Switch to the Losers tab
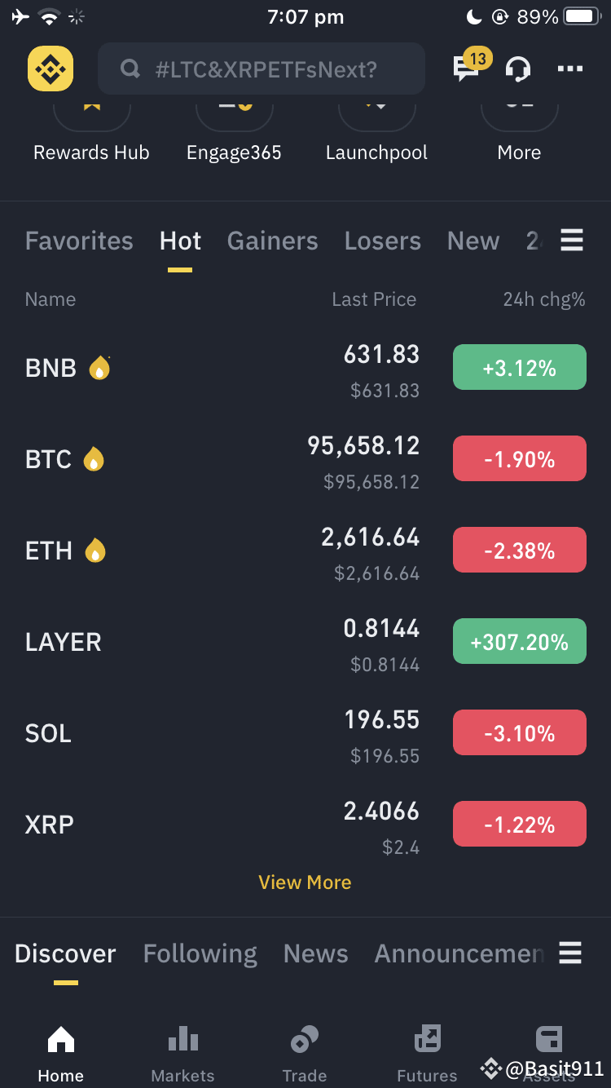Screen dimensions: 611x1088 tap(383, 241)
